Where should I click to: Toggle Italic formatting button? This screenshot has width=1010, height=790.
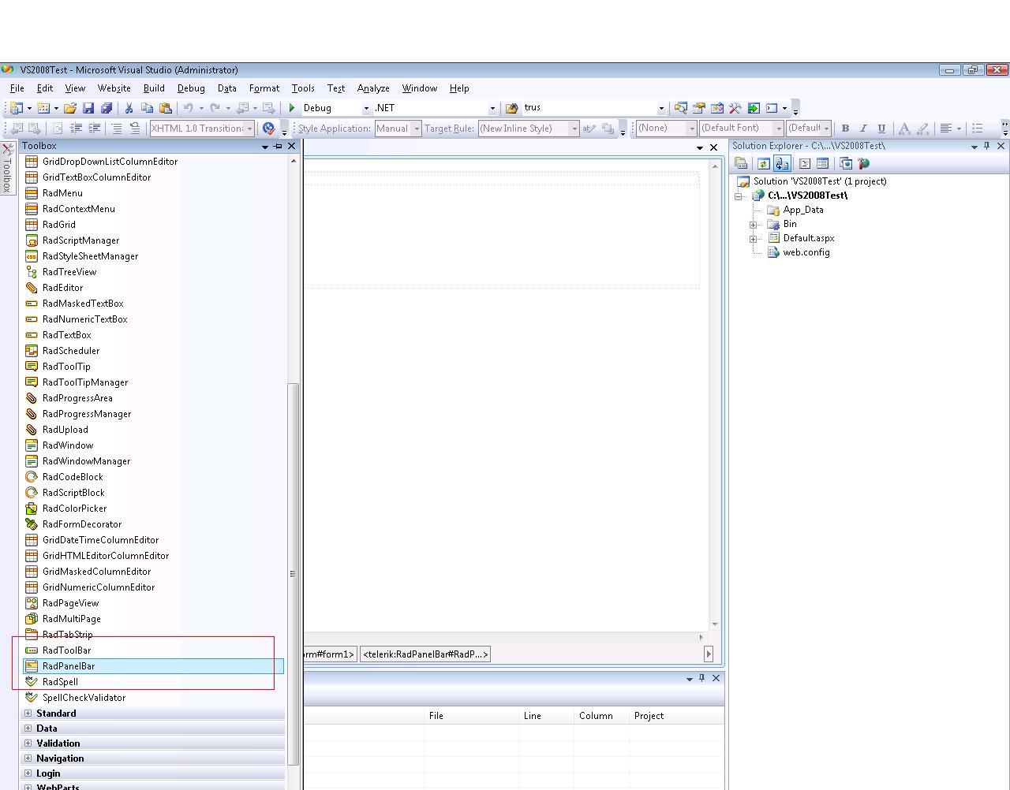tap(863, 129)
